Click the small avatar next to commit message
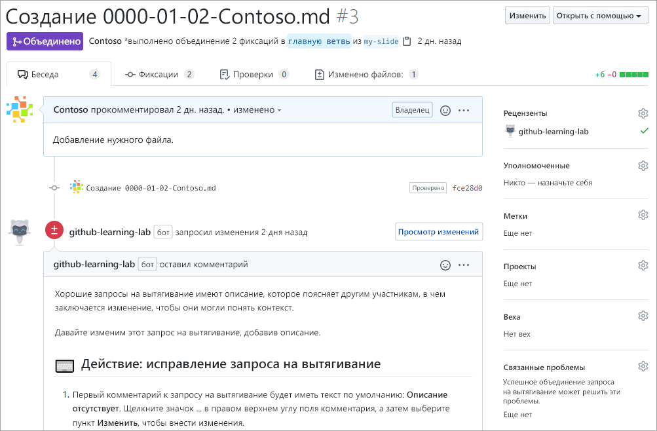The height and width of the screenshot is (431, 657). pos(76,187)
